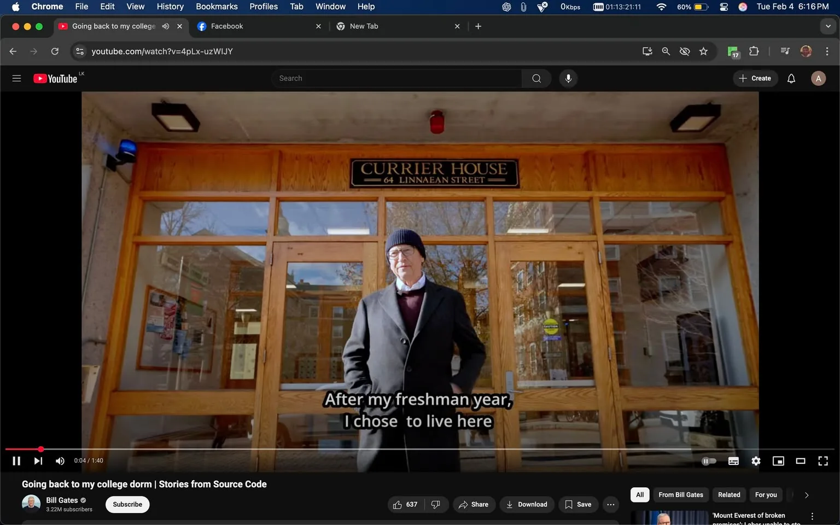Switch to the Facebook tab

pos(227,26)
